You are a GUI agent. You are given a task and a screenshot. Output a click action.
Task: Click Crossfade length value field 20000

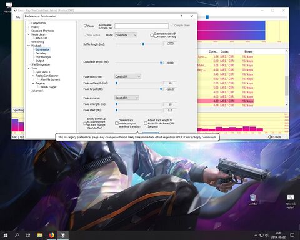pos(170,62)
